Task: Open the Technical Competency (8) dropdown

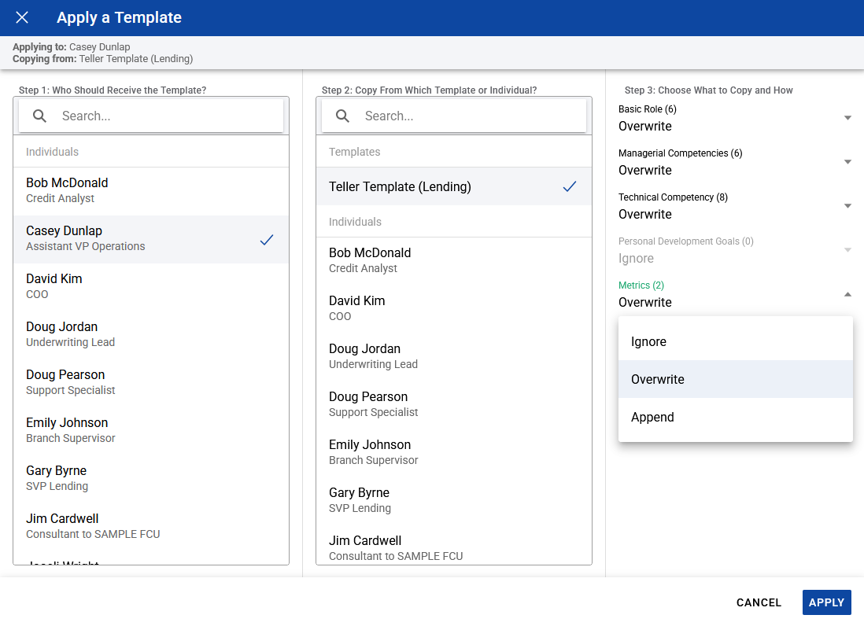Action: (x=735, y=207)
